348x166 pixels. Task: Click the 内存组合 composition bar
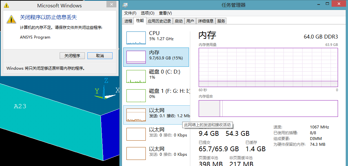tap(268, 109)
